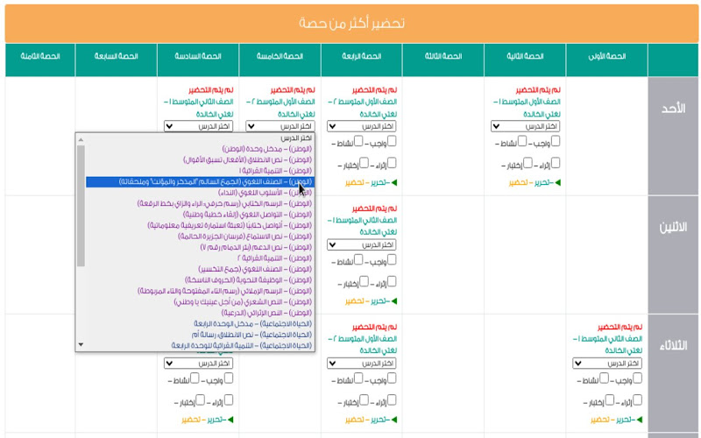Viewport: 701px width, 438px height.
Task: Open تحضير link in Monday fourth period
Action: 354,300
